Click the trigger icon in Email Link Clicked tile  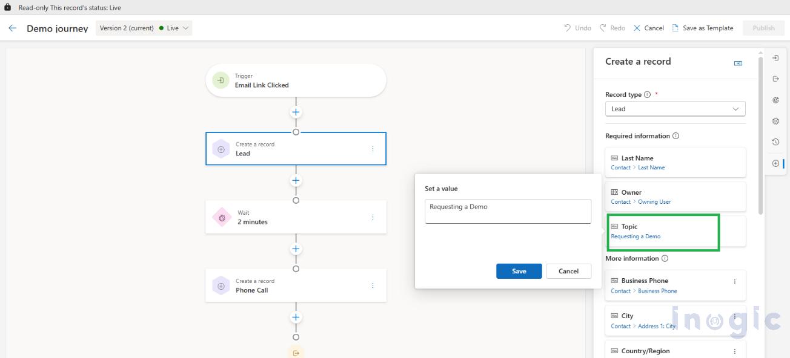221,80
